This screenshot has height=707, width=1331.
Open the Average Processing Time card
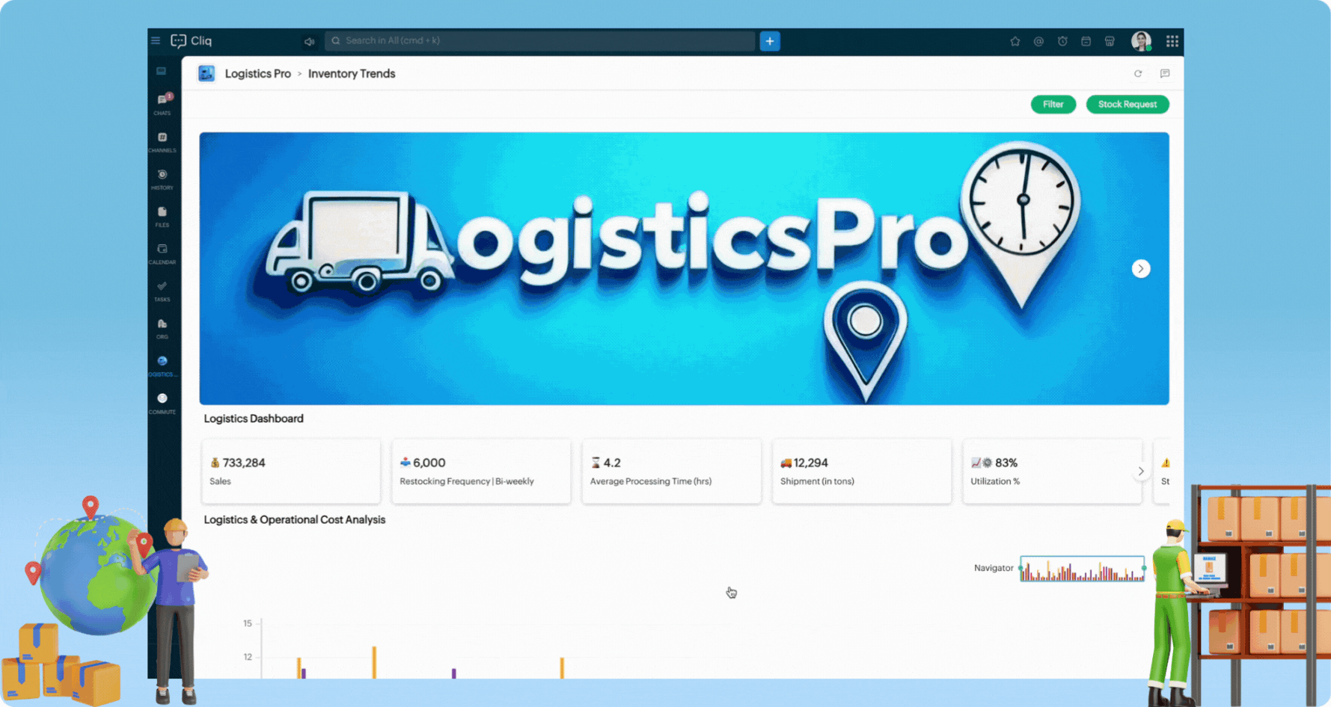pos(672,471)
